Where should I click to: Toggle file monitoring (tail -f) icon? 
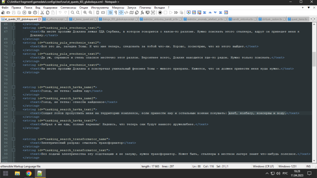[153, 13]
